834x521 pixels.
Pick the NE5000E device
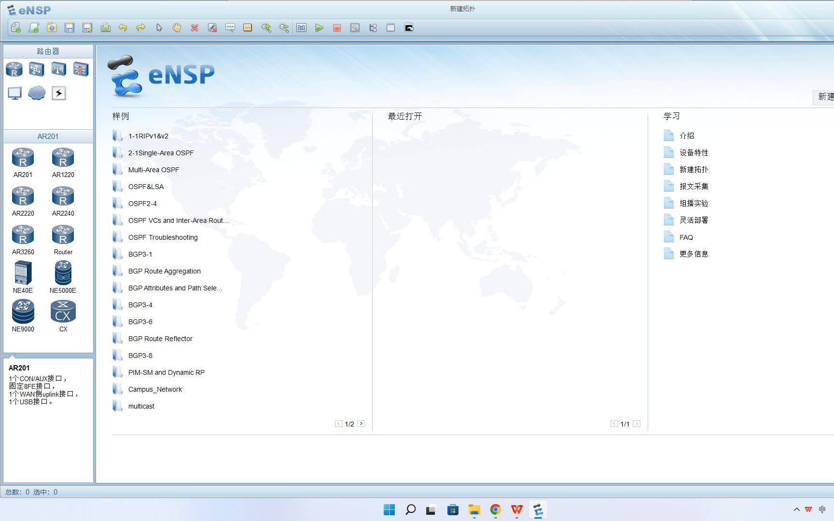pos(63,277)
